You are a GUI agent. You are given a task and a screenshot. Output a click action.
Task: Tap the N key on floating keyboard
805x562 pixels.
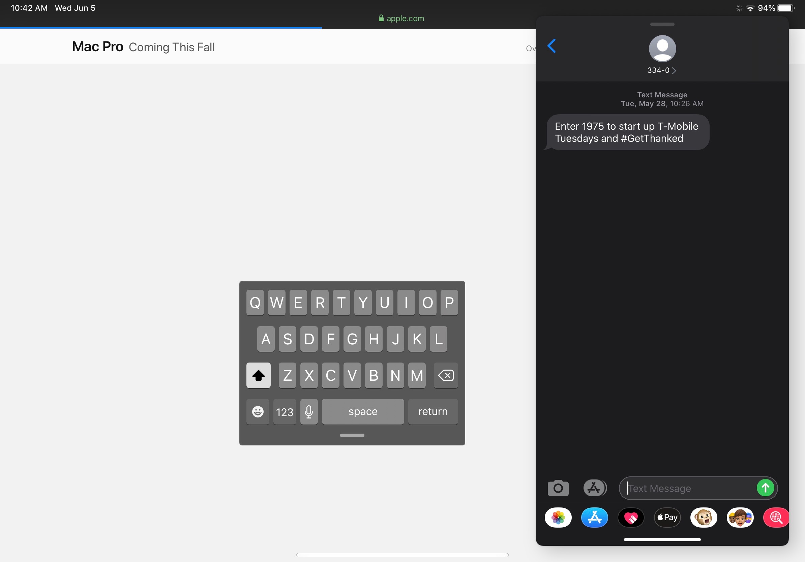pos(395,375)
